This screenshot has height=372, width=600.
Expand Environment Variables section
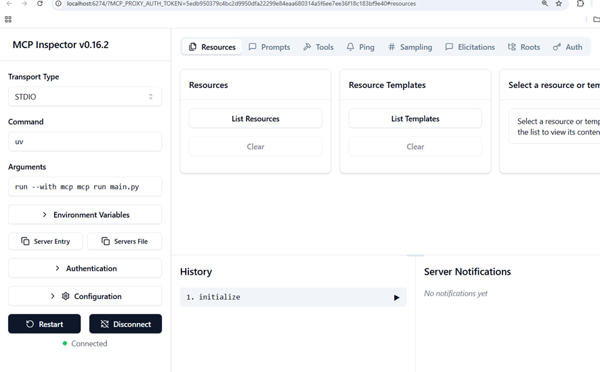coord(85,214)
